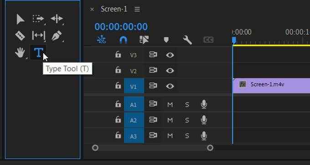Select the Type Tool
The image size is (310, 165).
pos(39,52)
